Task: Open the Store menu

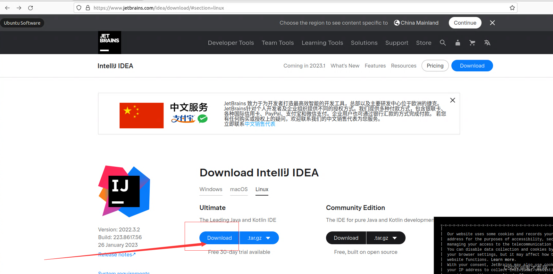Action: (x=424, y=43)
